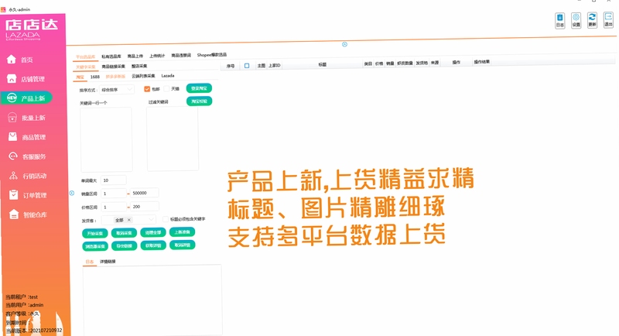The height and width of the screenshot is (336, 619).
Task: Open the 智能仓库 smart warehouse icon
Action: pos(14,214)
